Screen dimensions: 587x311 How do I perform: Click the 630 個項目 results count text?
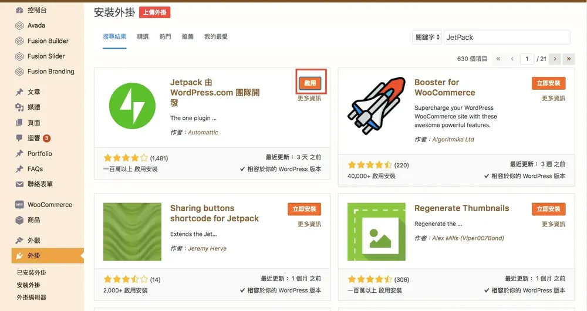pos(472,59)
